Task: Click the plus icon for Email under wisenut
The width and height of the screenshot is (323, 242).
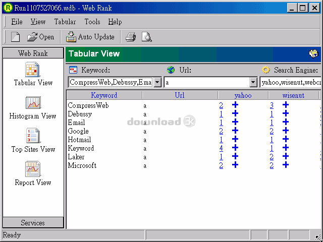Action: pos(286,122)
